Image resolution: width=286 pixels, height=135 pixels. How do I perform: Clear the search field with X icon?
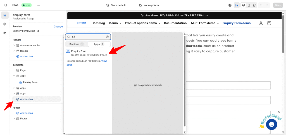pyautogui.click(x=107, y=37)
